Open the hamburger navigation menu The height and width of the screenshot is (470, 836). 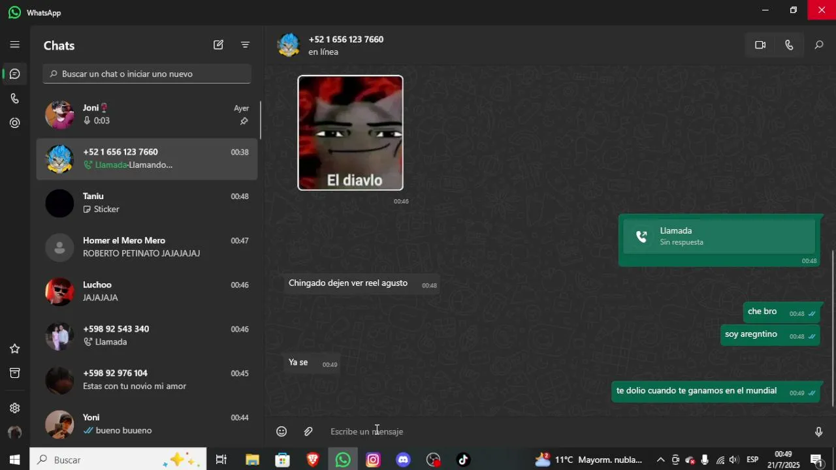point(14,45)
